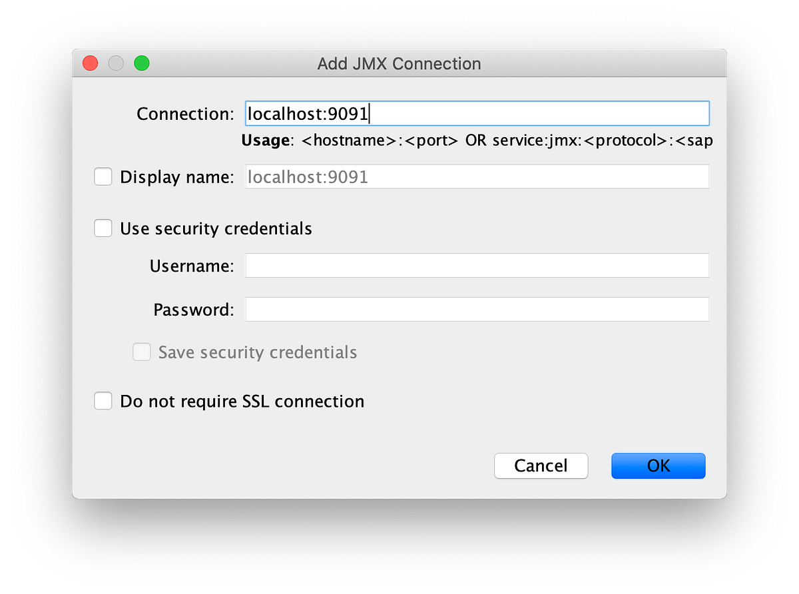The height and width of the screenshot is (594, 799).
Task: Click the yellow minimize traffic light
Action: [115, 63]
